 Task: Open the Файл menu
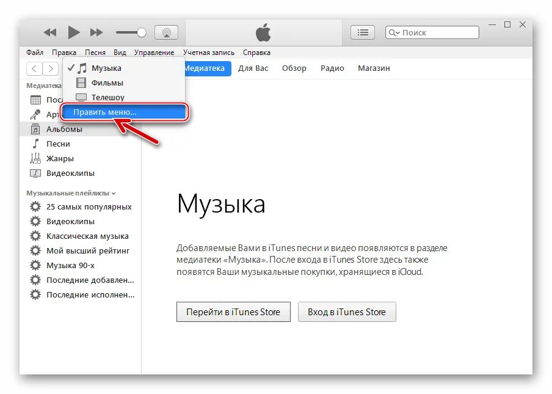pyautogui.click(x=34, y=53)
